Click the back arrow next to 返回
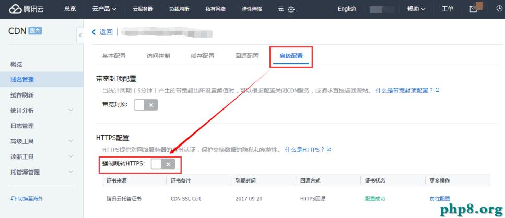 pyautogui.click(x=93, y=32)
